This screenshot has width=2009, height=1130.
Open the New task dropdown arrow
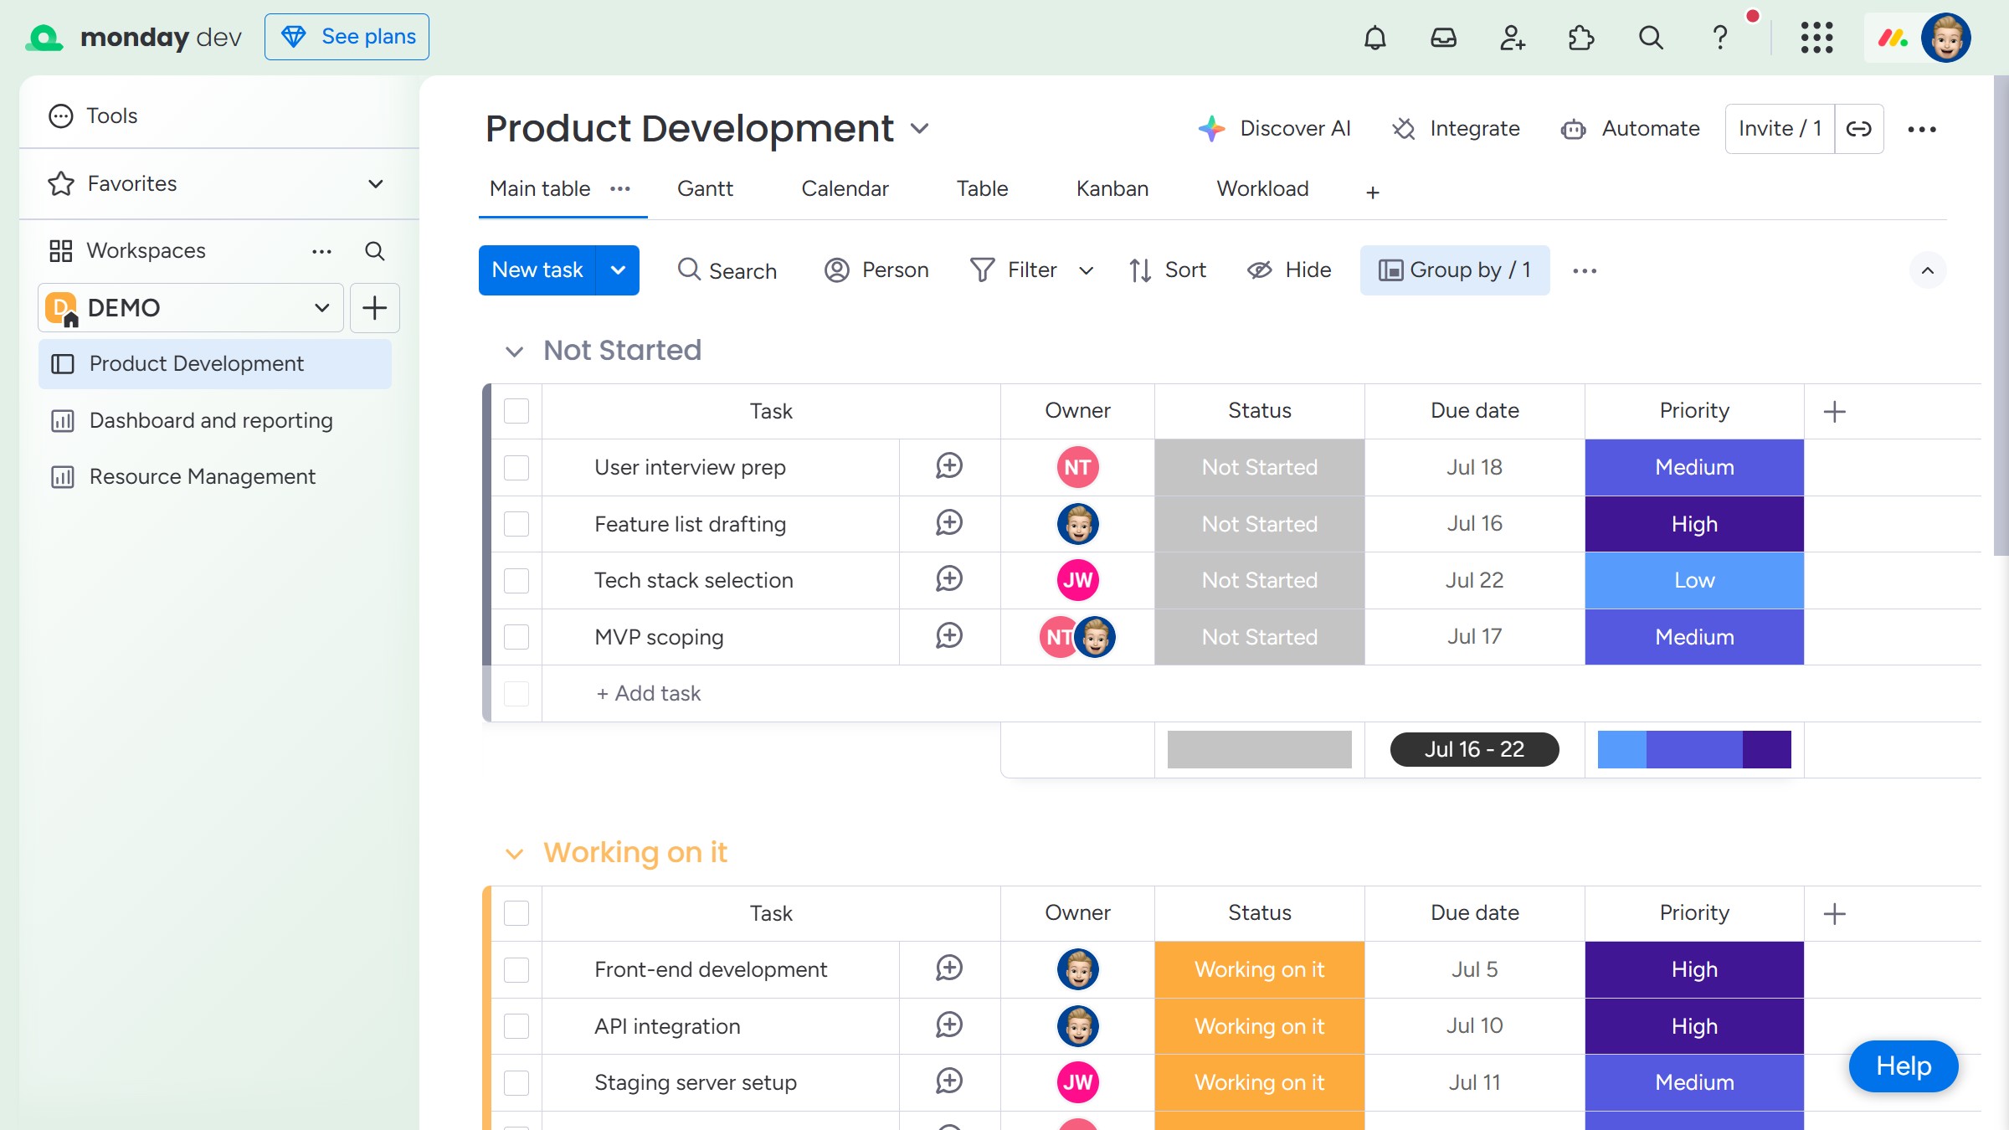(x=618, y=270)
